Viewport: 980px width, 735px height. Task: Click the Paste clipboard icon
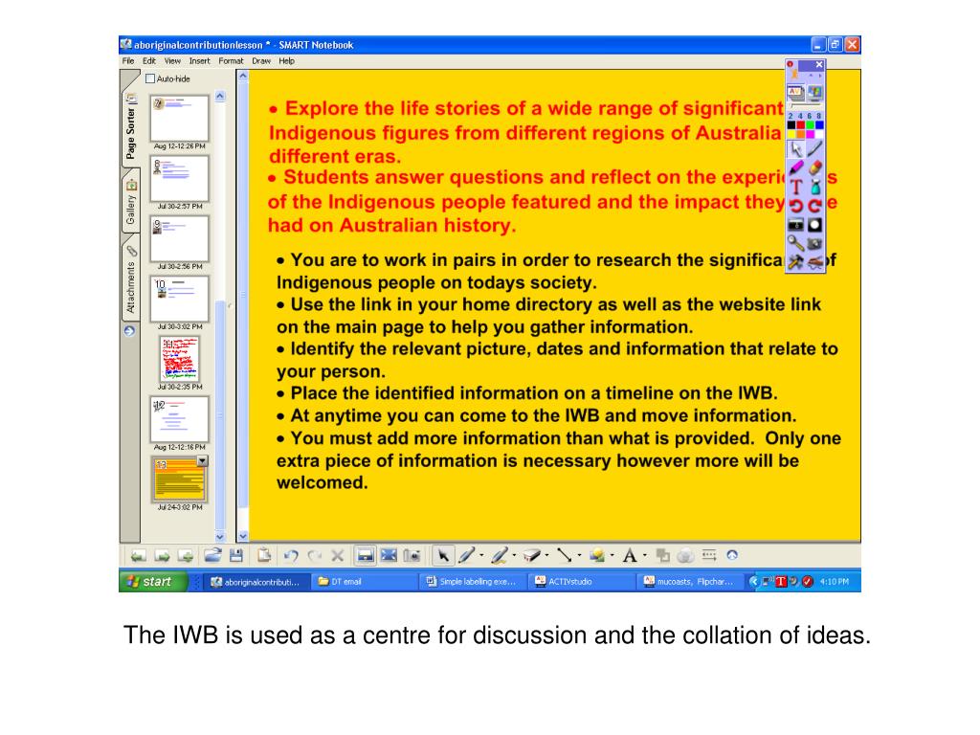(x=264, y=555)
